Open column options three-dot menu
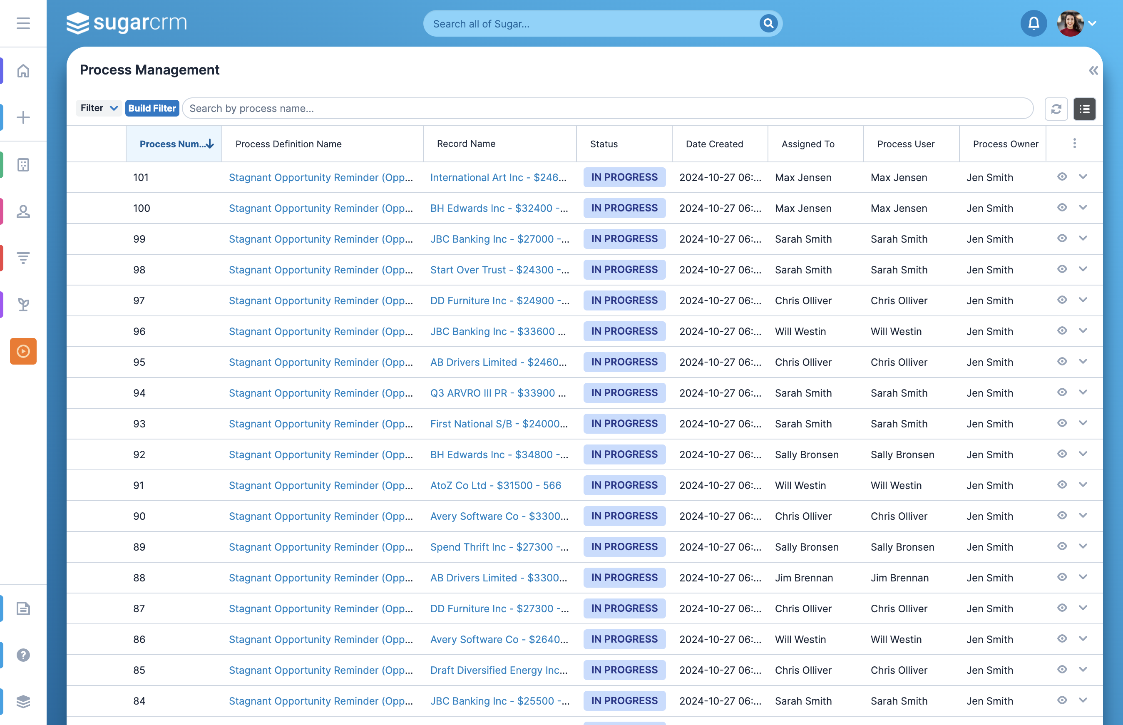This screenshot has height=725, width=1123. (x=1074, y=143)
